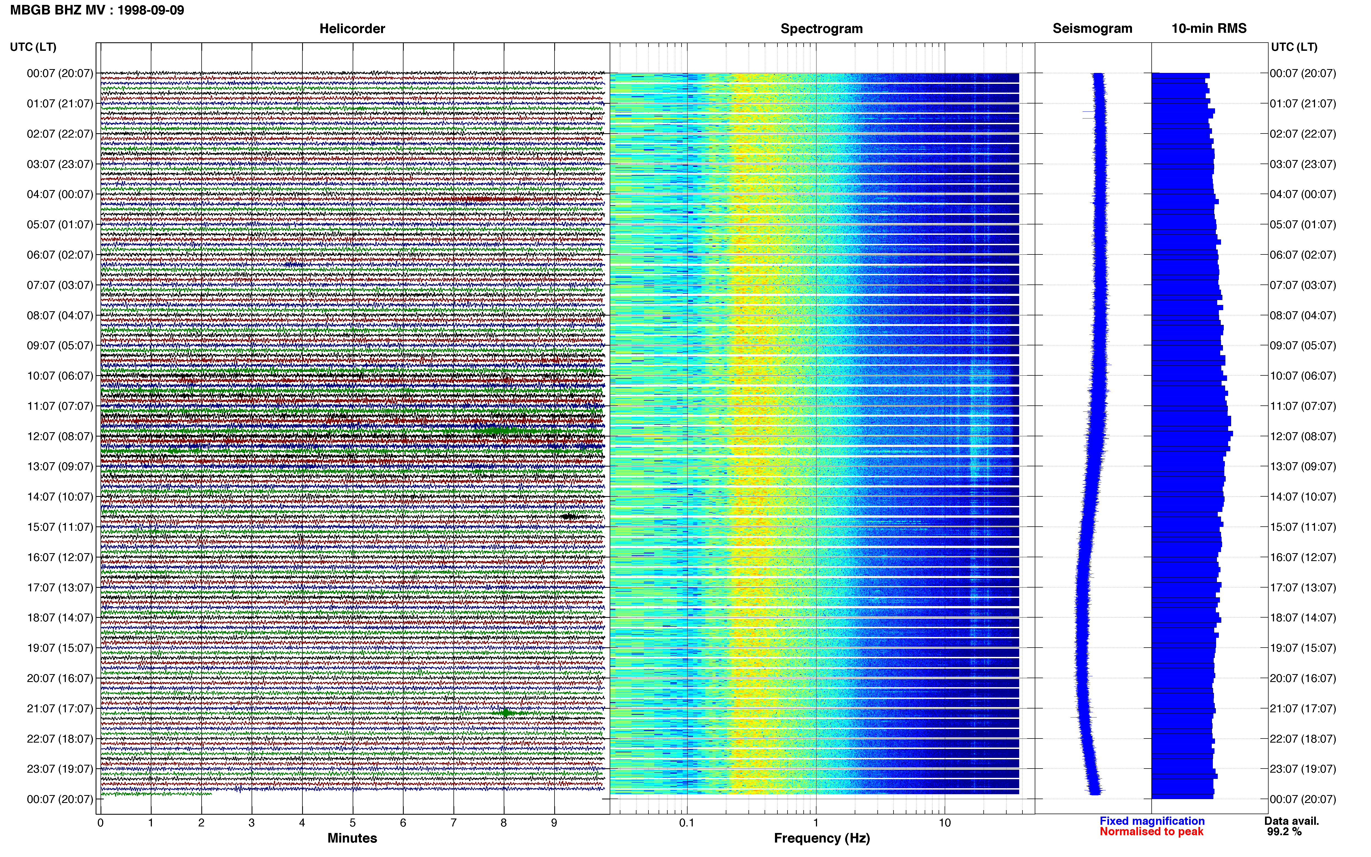This screenshot has width=1371, height=857.
Task: Click the black event burst near 14:37 trace
Action: [570, 516]
